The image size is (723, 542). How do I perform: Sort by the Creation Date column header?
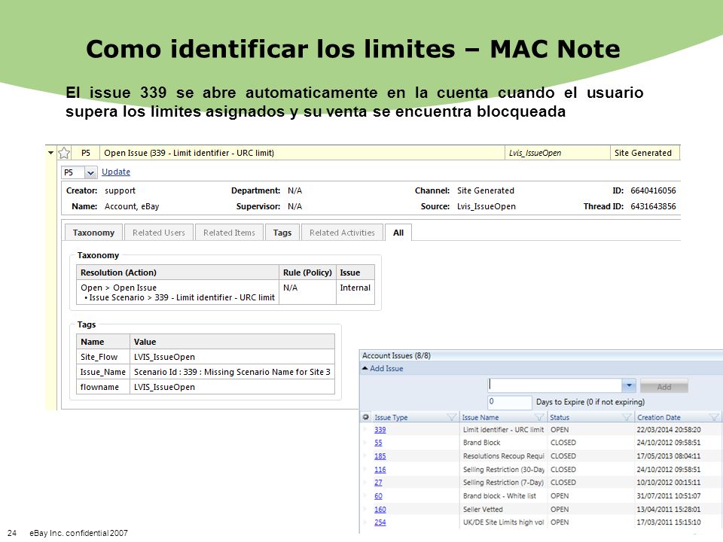[x=658, y=417]
